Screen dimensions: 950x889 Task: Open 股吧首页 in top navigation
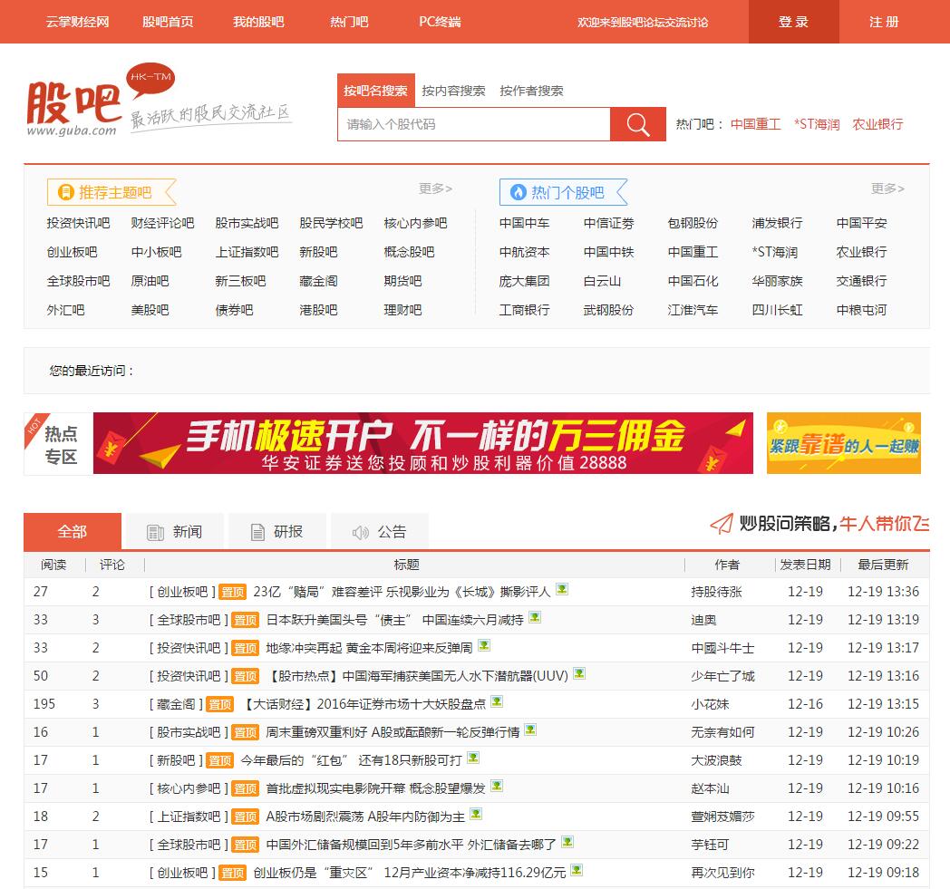point(168,22)
